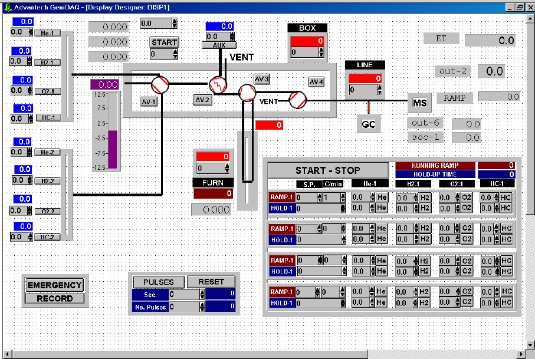This screenshot has height=359, width=535.
Task: Click the HOLD-UP TIME indicator label
Action: (435, 174)
